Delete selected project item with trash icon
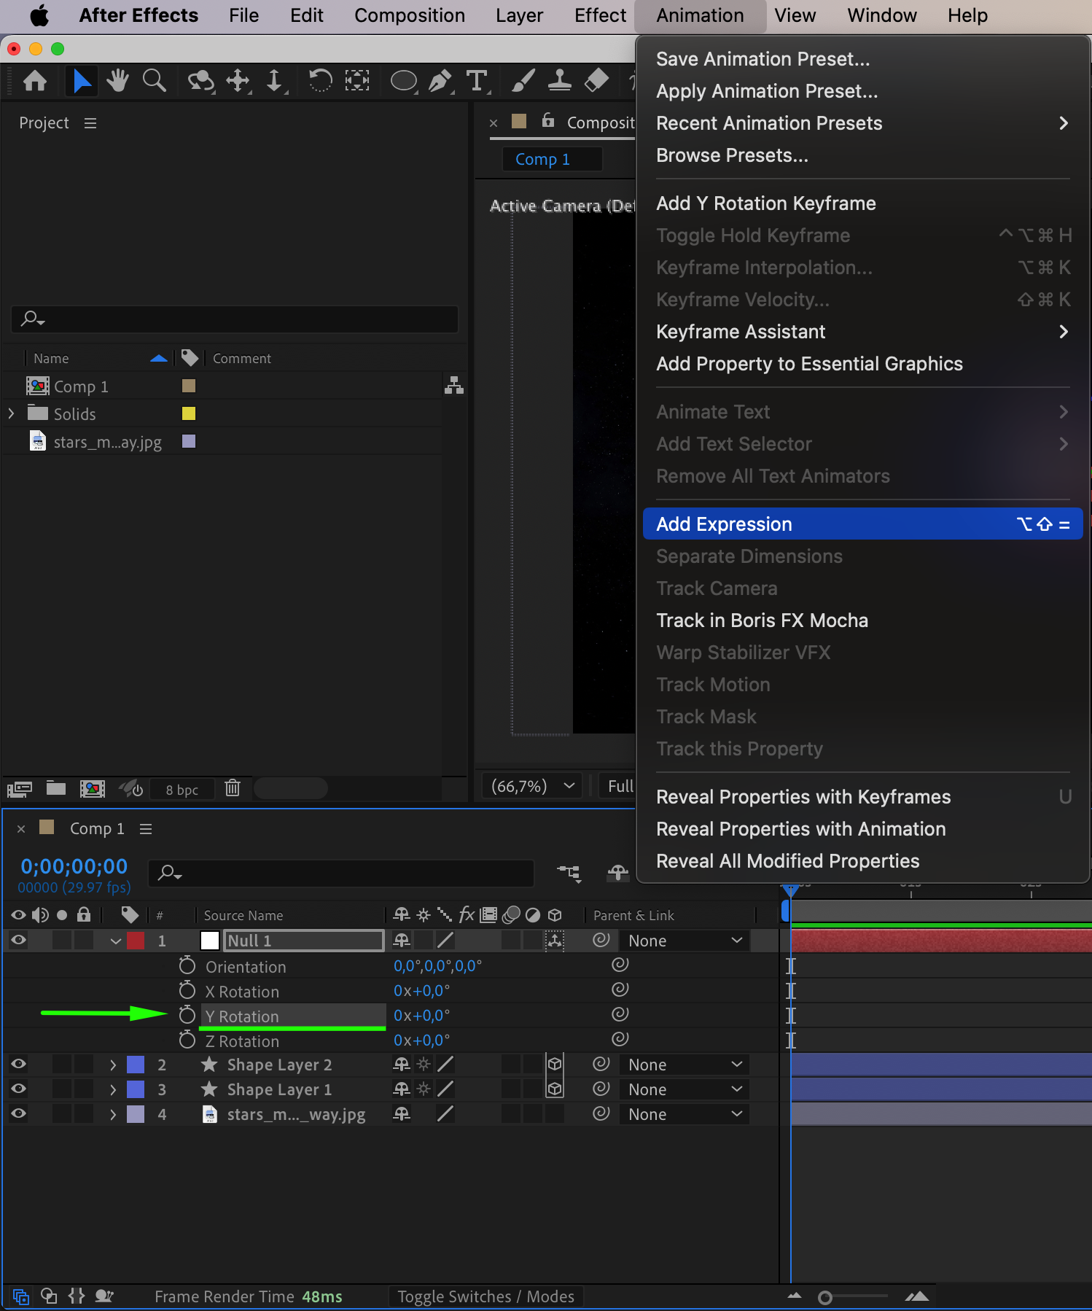Viewport: 1092px width, 1311px height. [x=233, y=787]
